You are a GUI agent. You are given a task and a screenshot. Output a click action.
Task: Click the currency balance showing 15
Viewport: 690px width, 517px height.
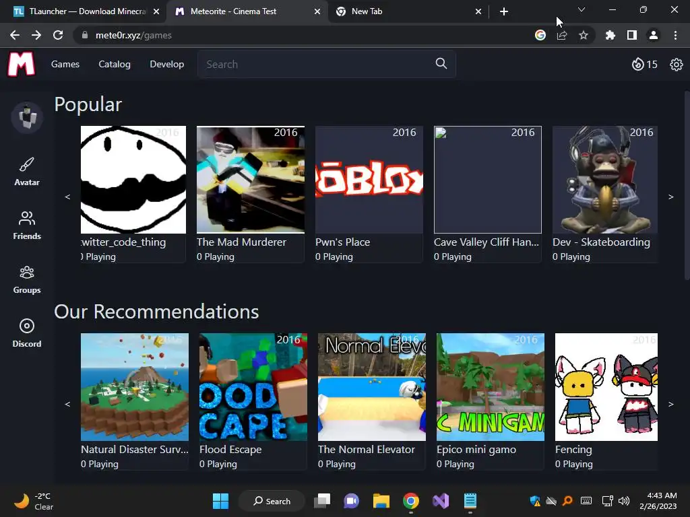pyautogui.click(x=645, y=65)
